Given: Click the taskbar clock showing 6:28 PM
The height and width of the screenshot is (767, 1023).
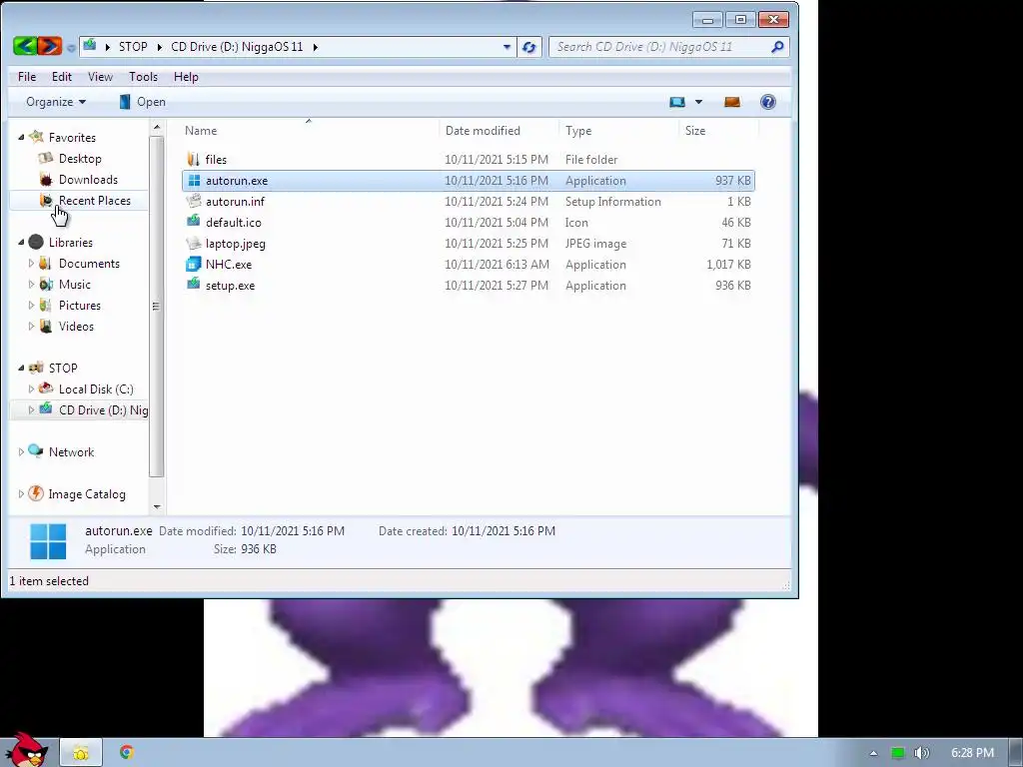Looking at the screenshot, I should (x=972, y=753).
